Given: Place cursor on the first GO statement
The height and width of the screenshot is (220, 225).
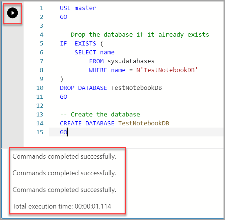Looking at the screenshot, I should [63, 17].
